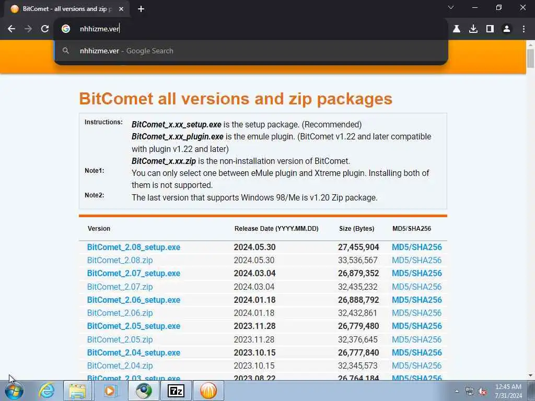Open a new browser tab
Screen dimensions: 535x401
(141, 9)
